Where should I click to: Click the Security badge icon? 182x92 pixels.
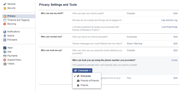[5, 8]
